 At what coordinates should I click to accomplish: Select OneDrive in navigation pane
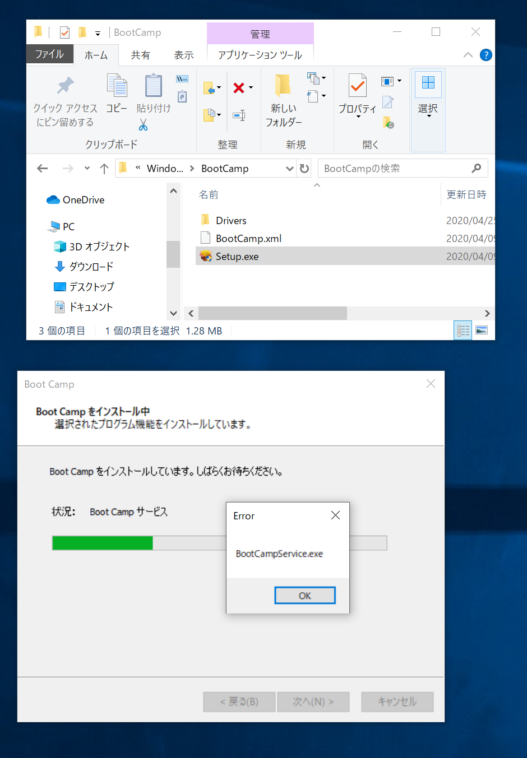point(76,200)
